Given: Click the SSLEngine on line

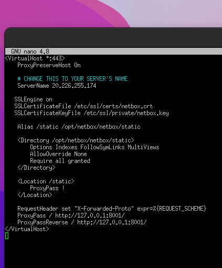Looking at the screenshot, I should (x=33, y=99).
